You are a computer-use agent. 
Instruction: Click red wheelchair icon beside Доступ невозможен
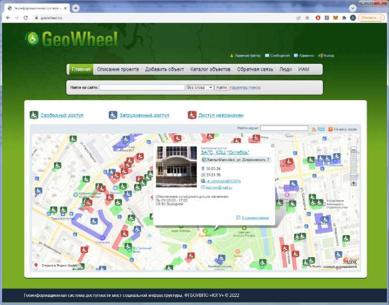pyautogui.click(x=192, y=115)
